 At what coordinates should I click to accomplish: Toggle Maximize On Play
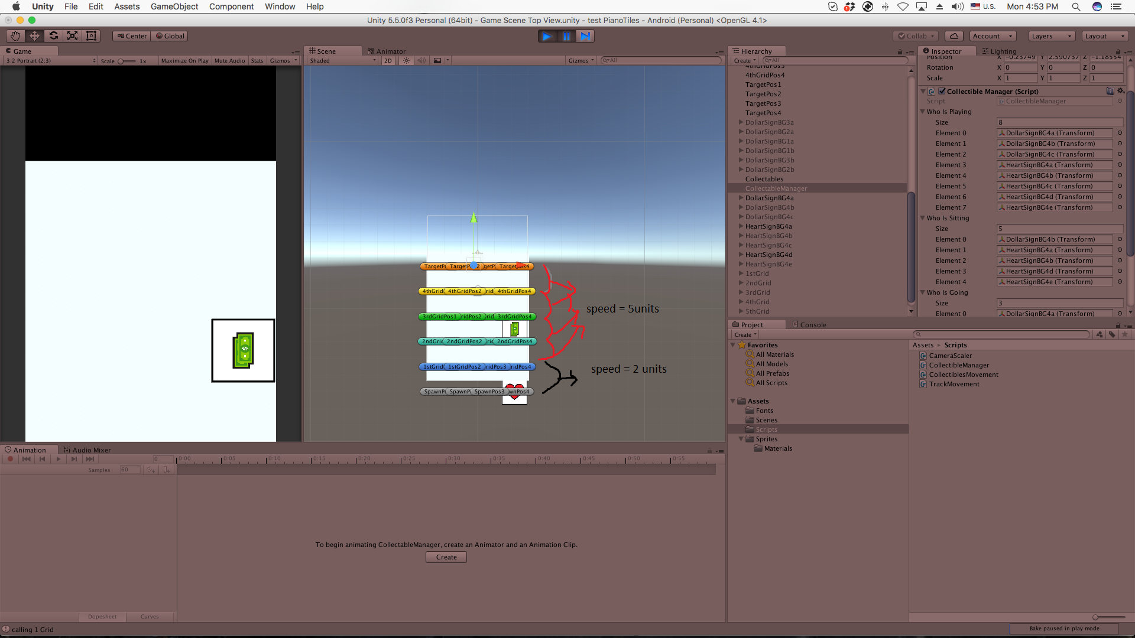tap(184, 60)
